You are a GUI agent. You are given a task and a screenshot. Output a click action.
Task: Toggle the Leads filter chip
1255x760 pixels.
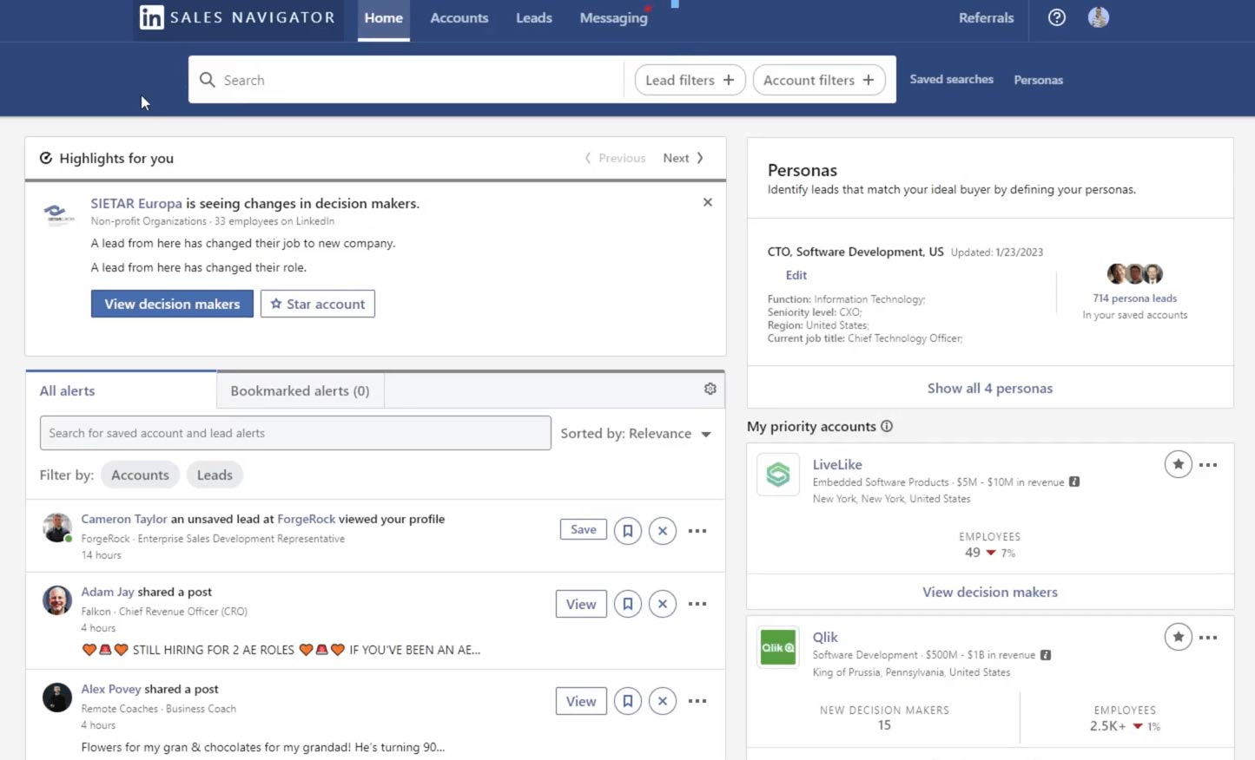tap(215, 475)
